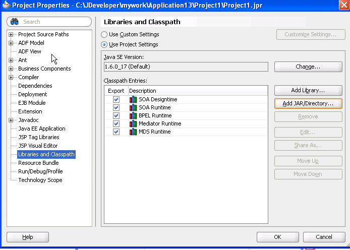Image resolution: width=350 pixels, height=250 pixels.
Task: Click the BPEL Runtime library icon
Action: pyautogui.click(x=133, y=115)
